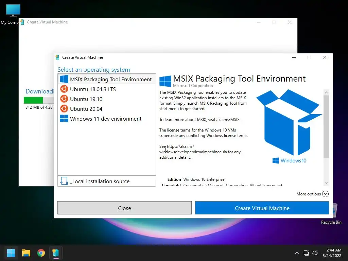Image resolution: width=348 pixels, height=261 pixels.
Task: Click the Close button in the dialog
Action: pyautogui.click(x=124, y=208)
